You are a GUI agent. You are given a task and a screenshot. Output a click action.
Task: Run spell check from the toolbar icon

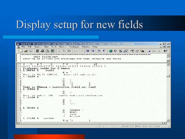(116, 51)
